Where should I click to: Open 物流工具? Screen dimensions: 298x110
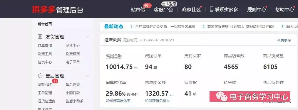point(45,54)
